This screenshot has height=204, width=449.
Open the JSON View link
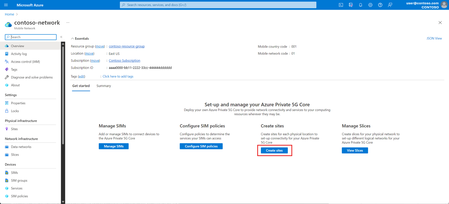coord(434,38)
